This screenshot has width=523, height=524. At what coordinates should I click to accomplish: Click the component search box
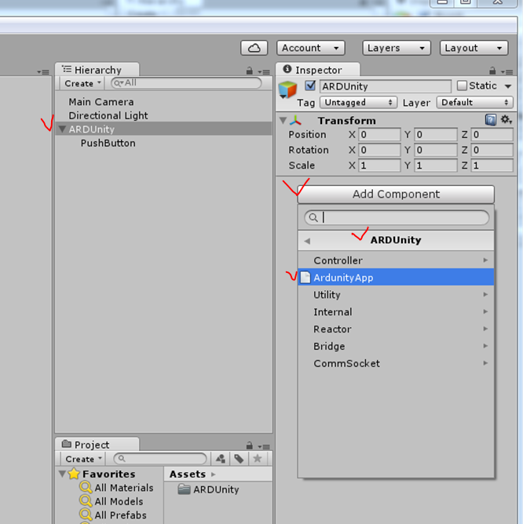point(397,217)
